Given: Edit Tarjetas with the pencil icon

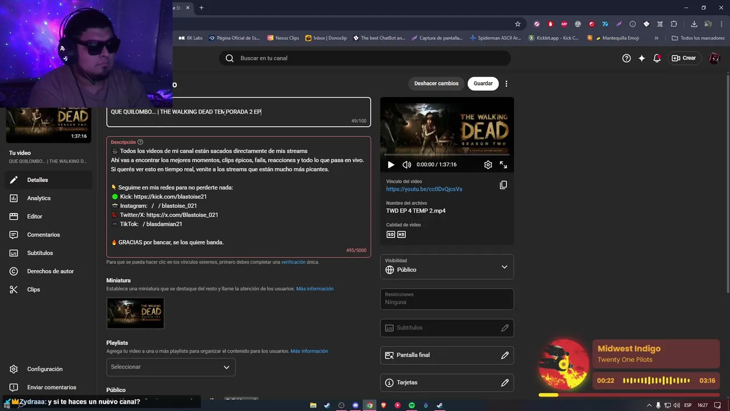Looking at the screenshot, I should 505,382.
